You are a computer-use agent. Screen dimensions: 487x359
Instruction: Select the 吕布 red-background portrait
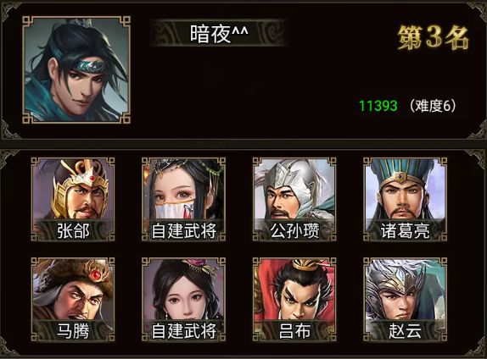294,299
